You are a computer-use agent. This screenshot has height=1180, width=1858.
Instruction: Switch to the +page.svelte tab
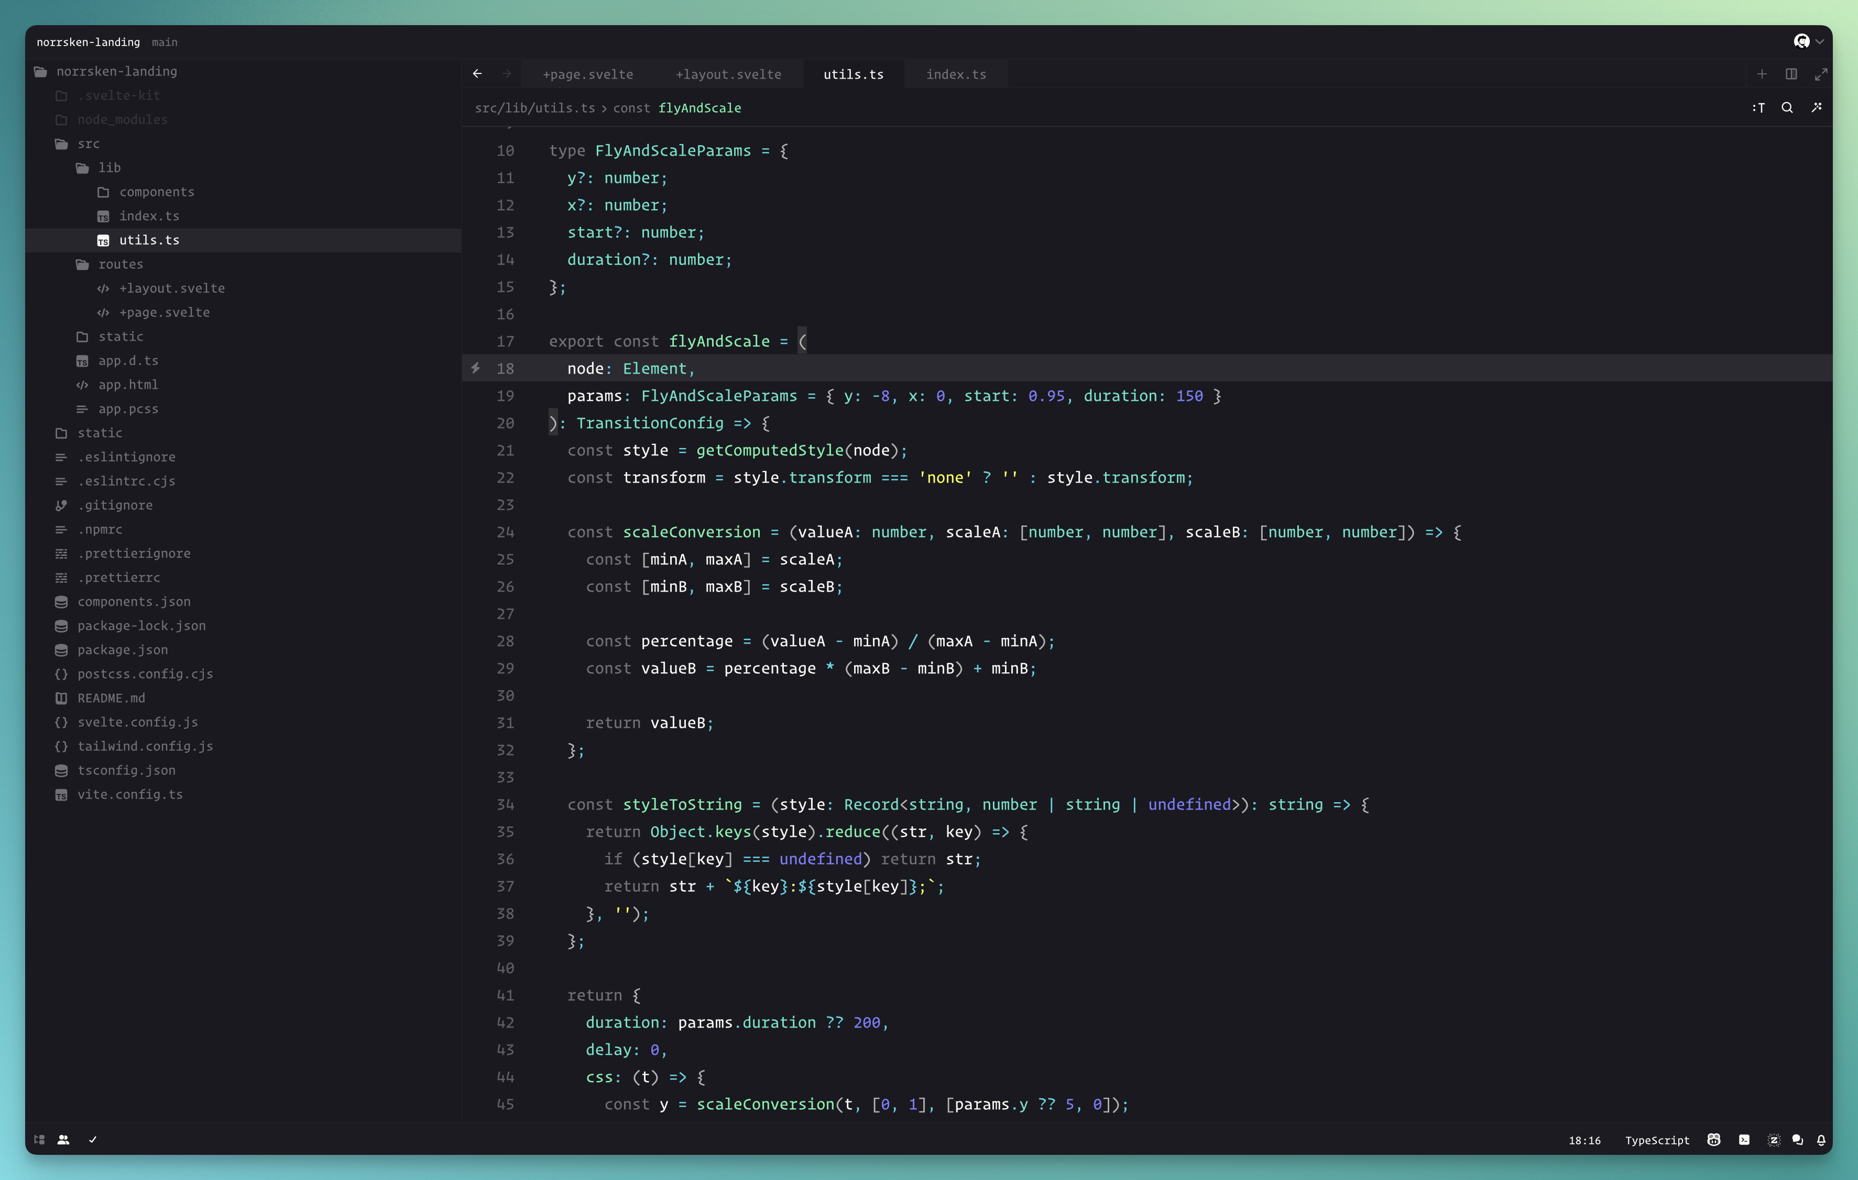click(587, 74)
